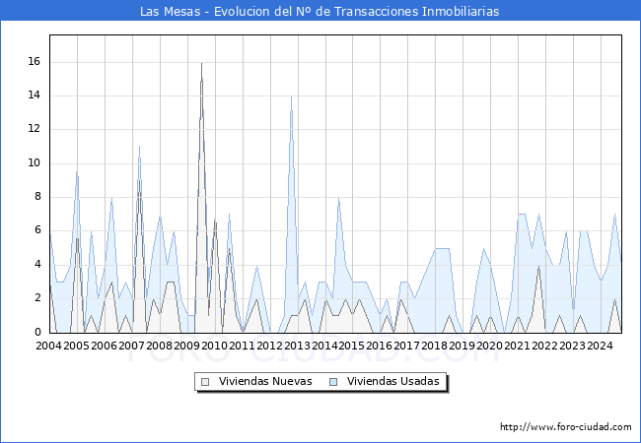The width and height of the screenshot is (641, 443).
Task: Click the 2024 x-axis label
Action: point(600,346)
